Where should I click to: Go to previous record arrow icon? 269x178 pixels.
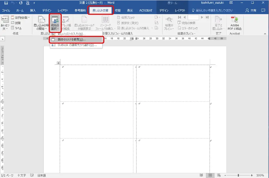pos(184,17)
